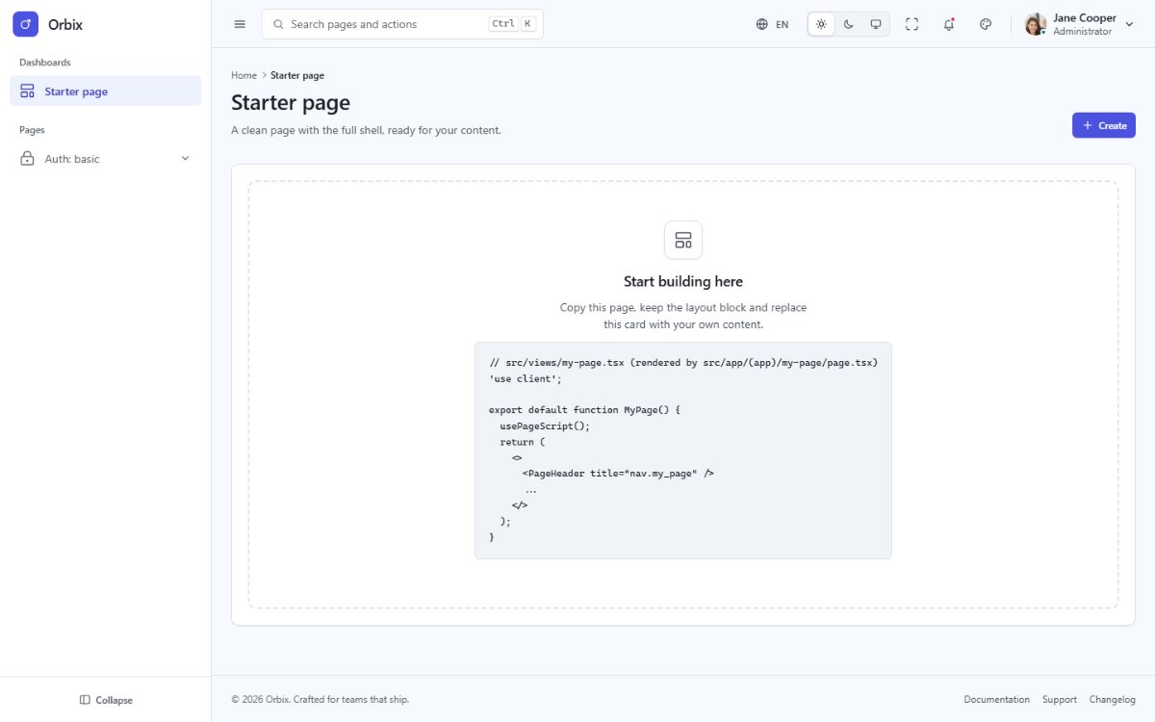Toggle the hamburger menu icon
Viewport: 1155px width, 722px height.
(x=240, y=24)
